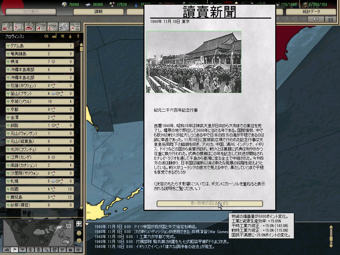Switch to partisan rifle map mode

point(46,250)
